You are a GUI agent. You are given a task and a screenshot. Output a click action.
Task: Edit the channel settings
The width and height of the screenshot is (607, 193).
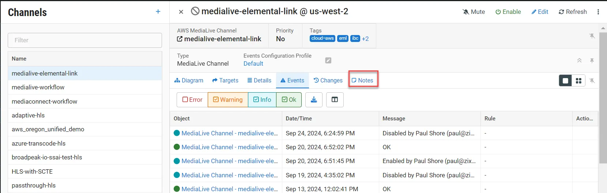(540, 12)
